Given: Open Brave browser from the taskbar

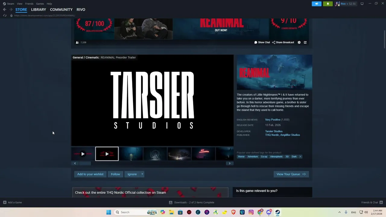Looking at the screenshot, I should (233, 212).
